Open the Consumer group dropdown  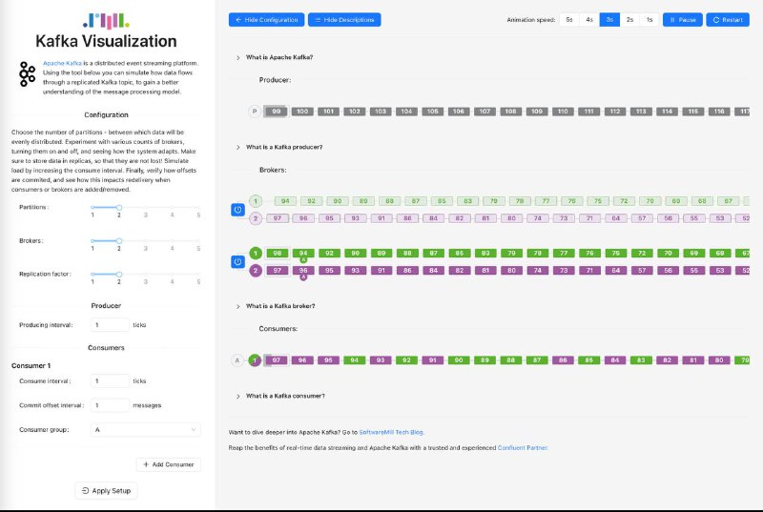tap(146, 430)
